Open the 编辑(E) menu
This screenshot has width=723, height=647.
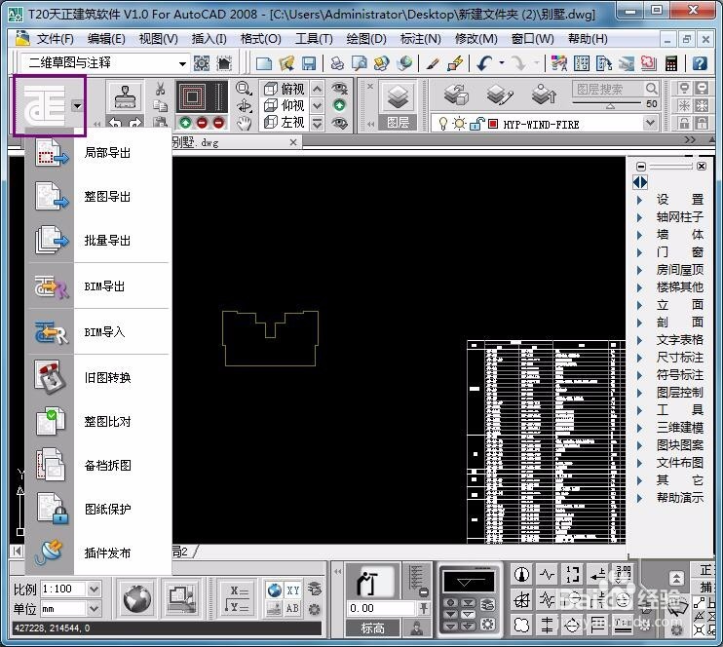click(106, 39)
